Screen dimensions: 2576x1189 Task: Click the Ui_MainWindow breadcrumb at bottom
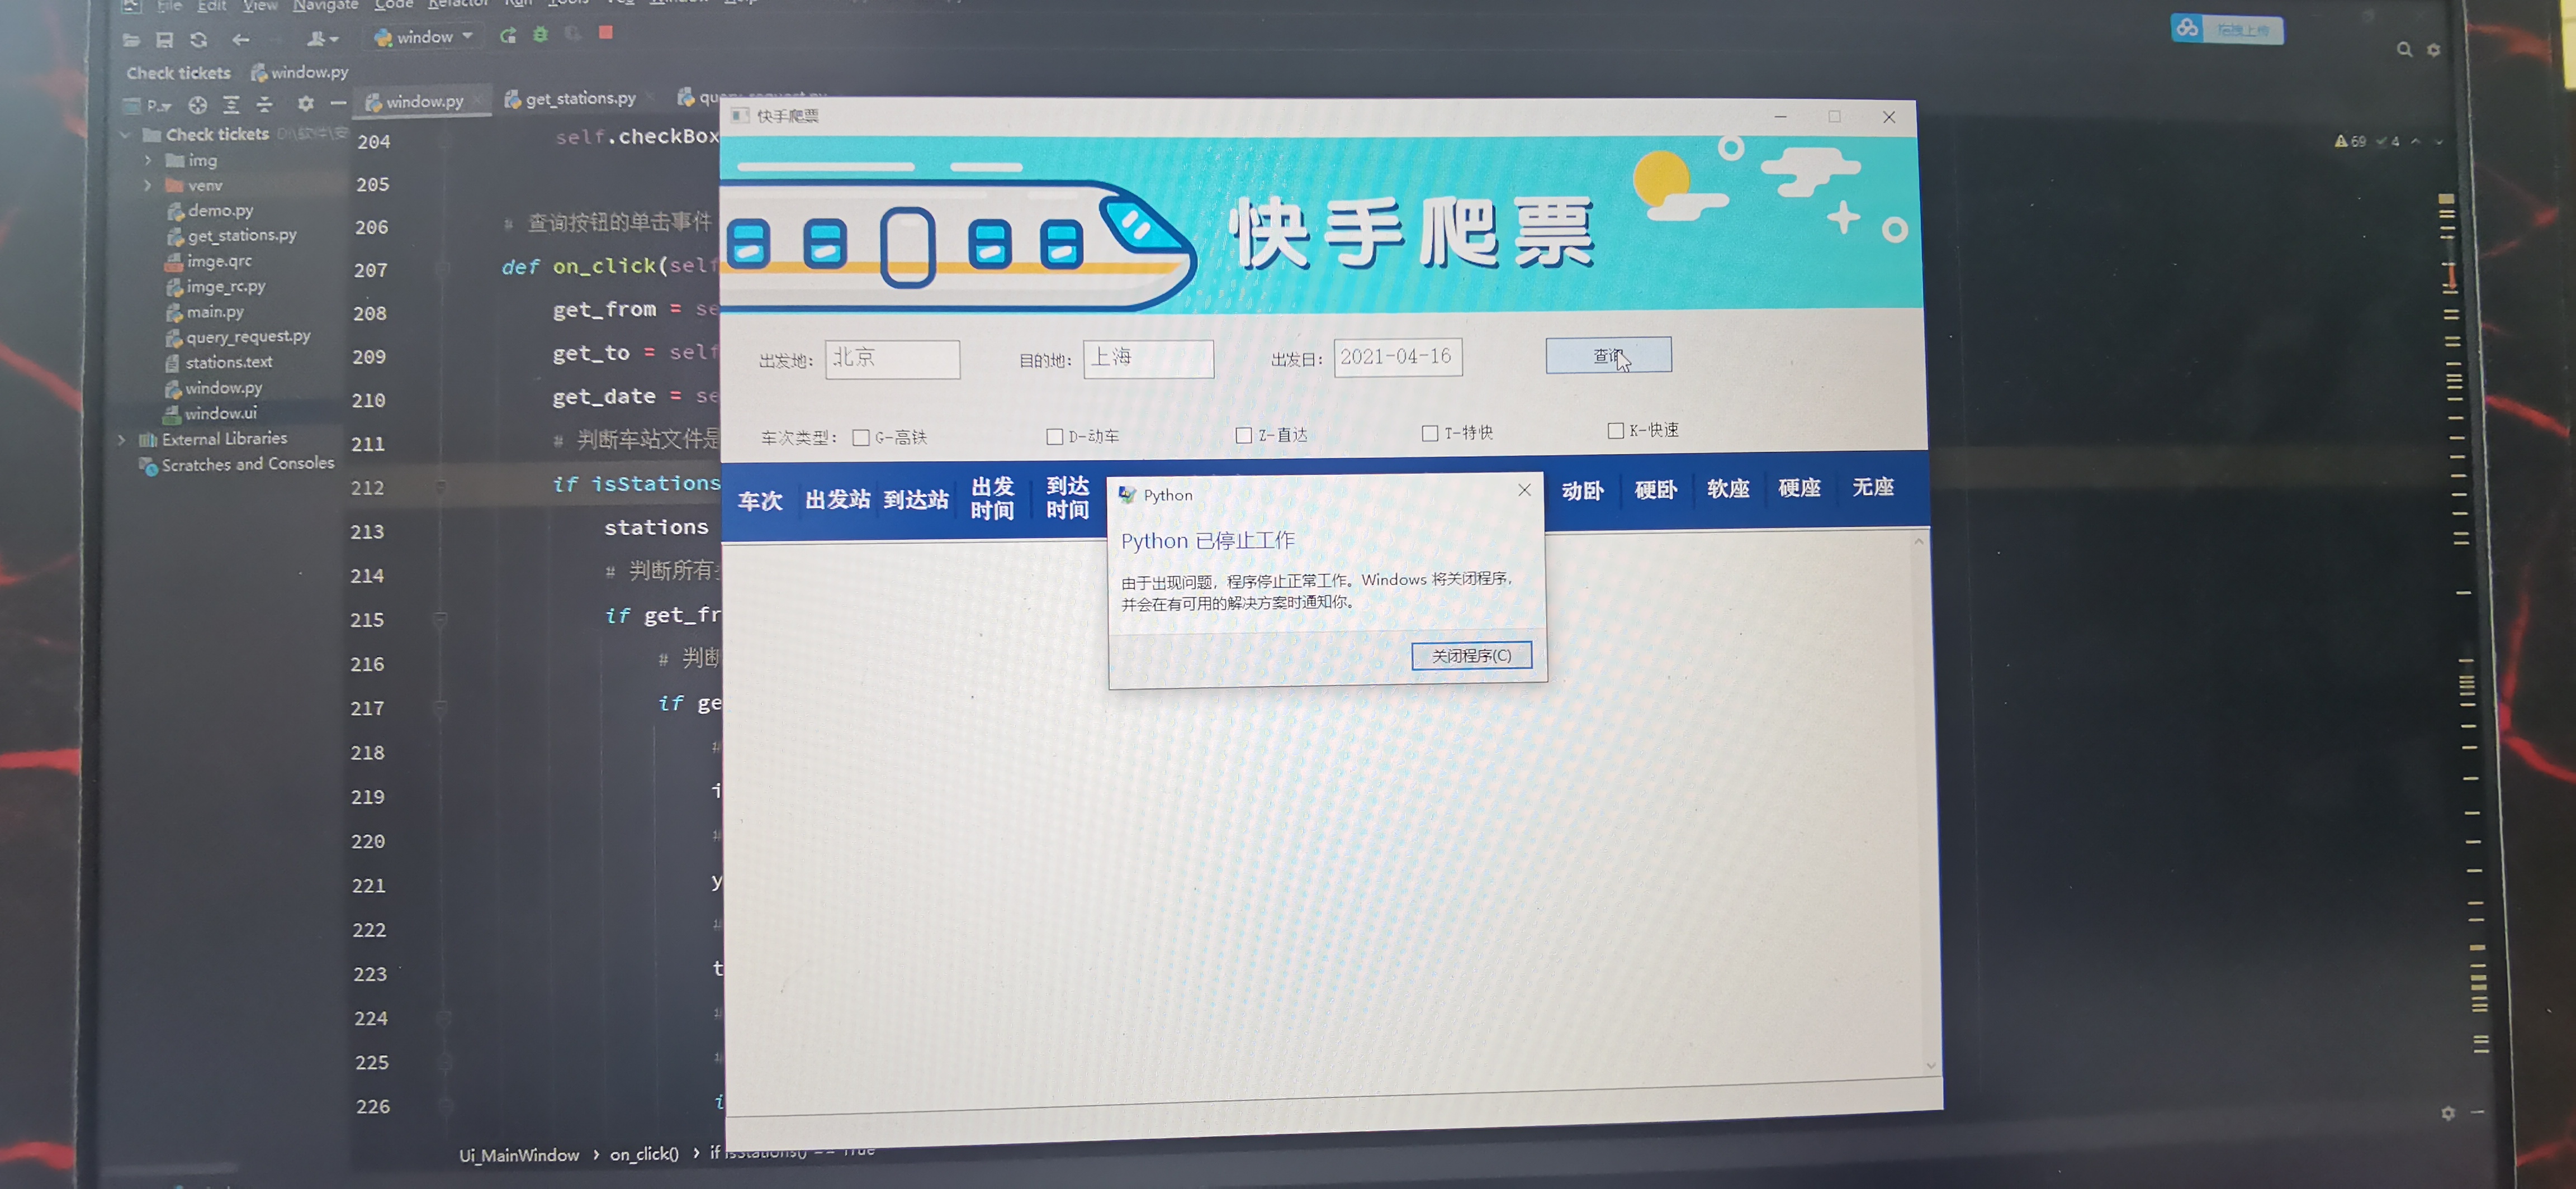[x=519, y=1156]
